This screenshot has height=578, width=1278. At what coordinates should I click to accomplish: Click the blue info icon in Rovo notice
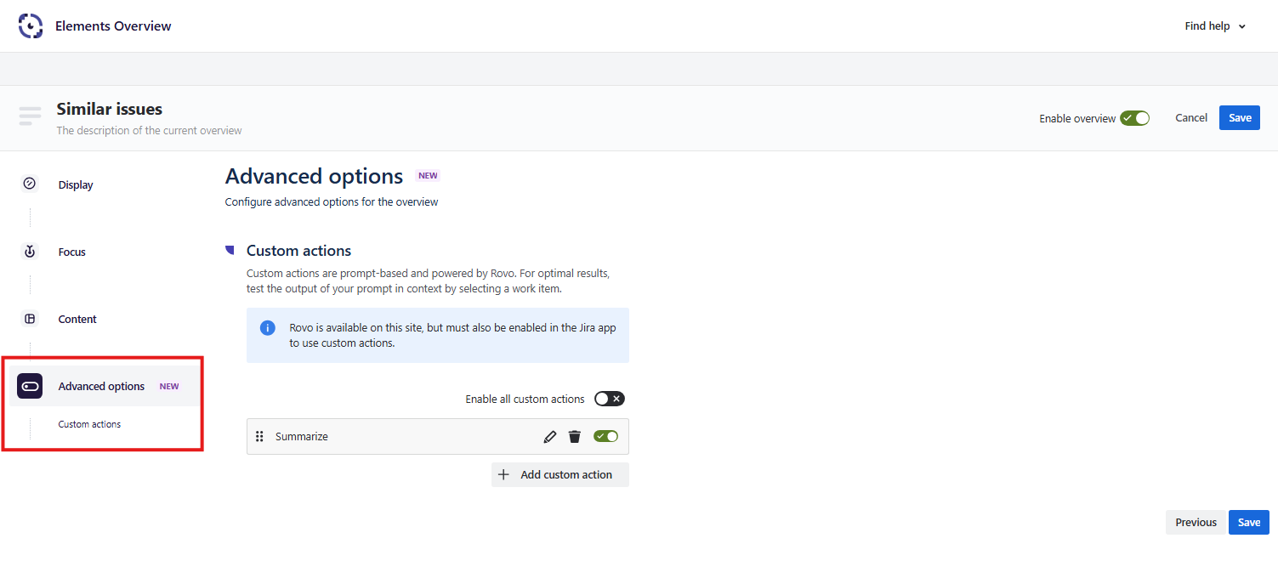(268, 328)
